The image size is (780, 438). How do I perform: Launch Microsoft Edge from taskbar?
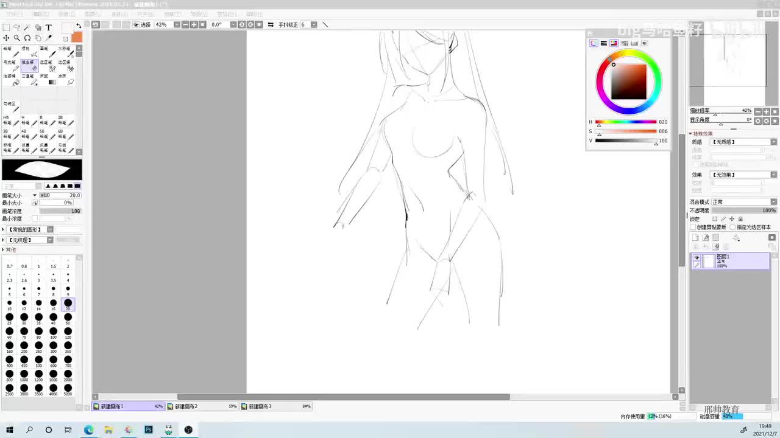pos(88,429)
